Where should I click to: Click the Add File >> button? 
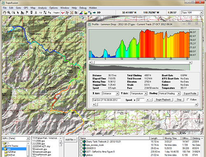click(70, 140)
